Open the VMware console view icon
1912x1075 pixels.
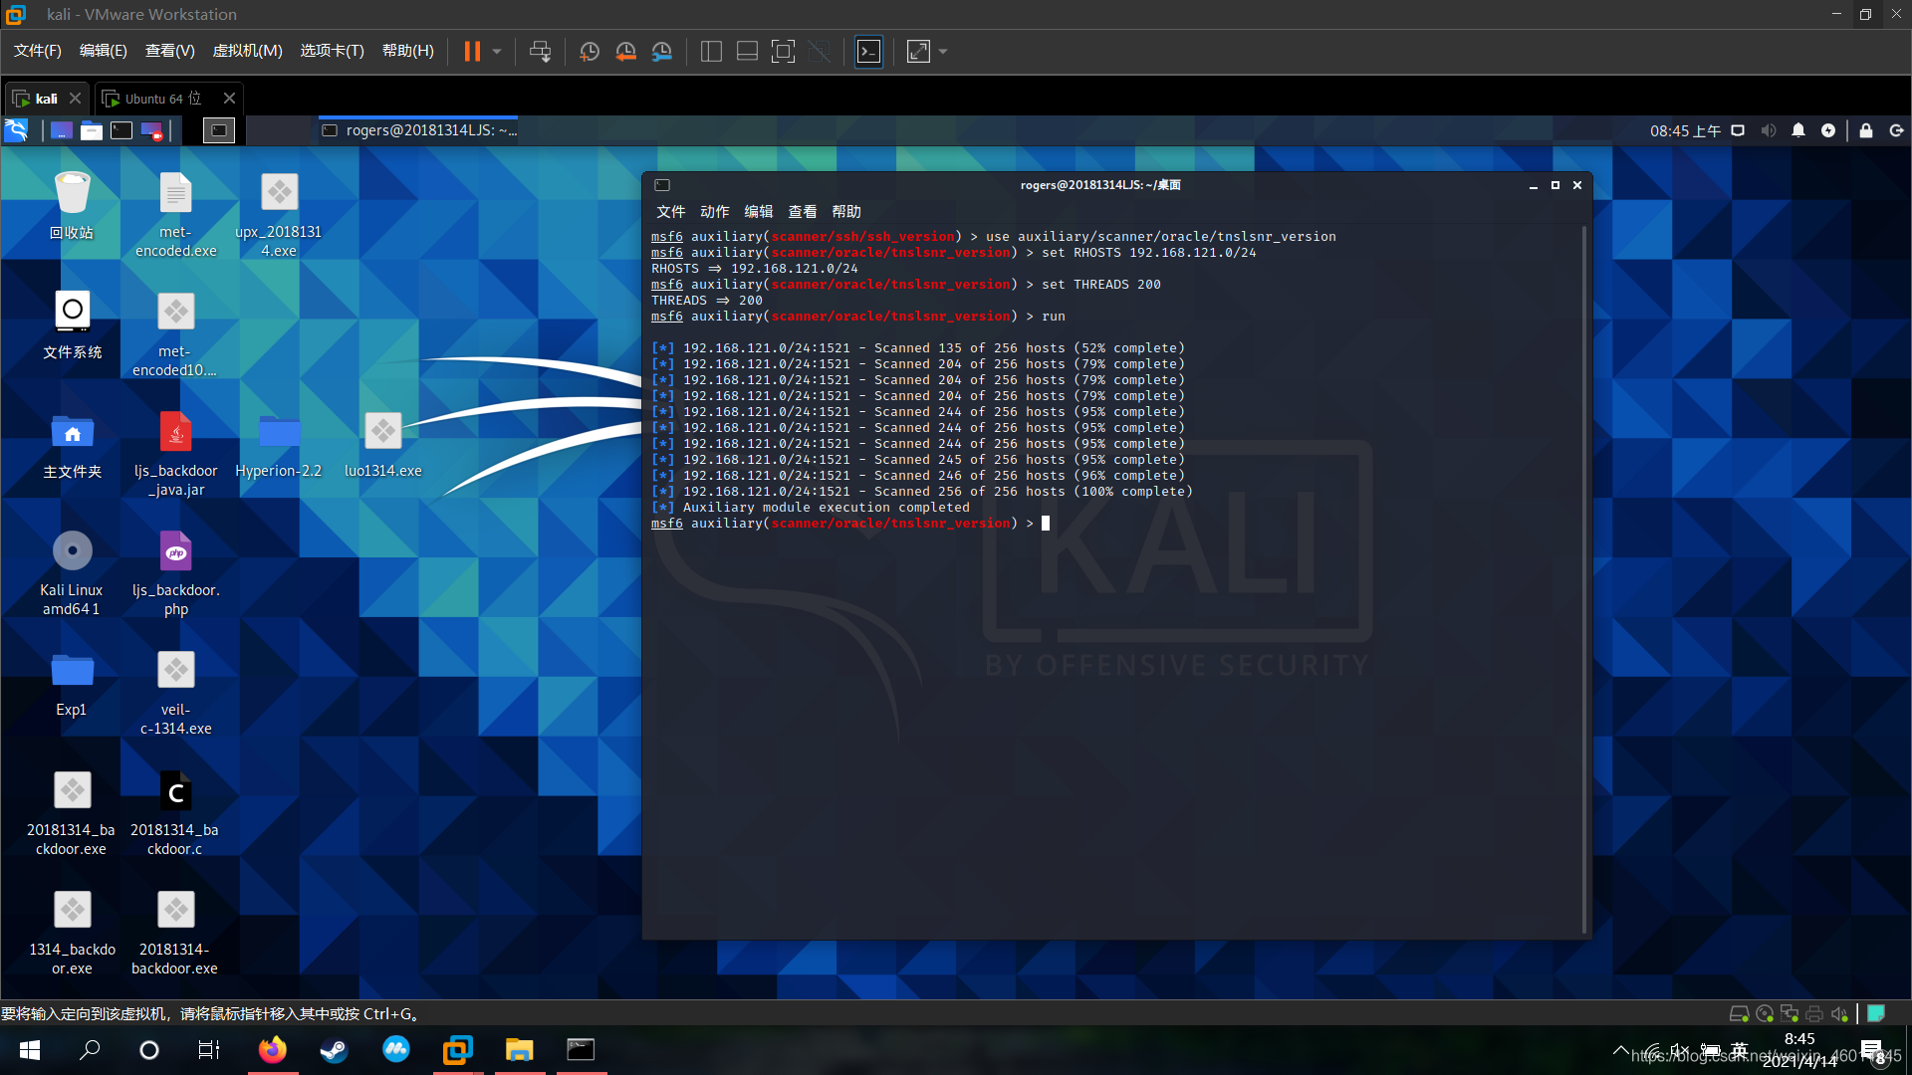coord(868,51)
